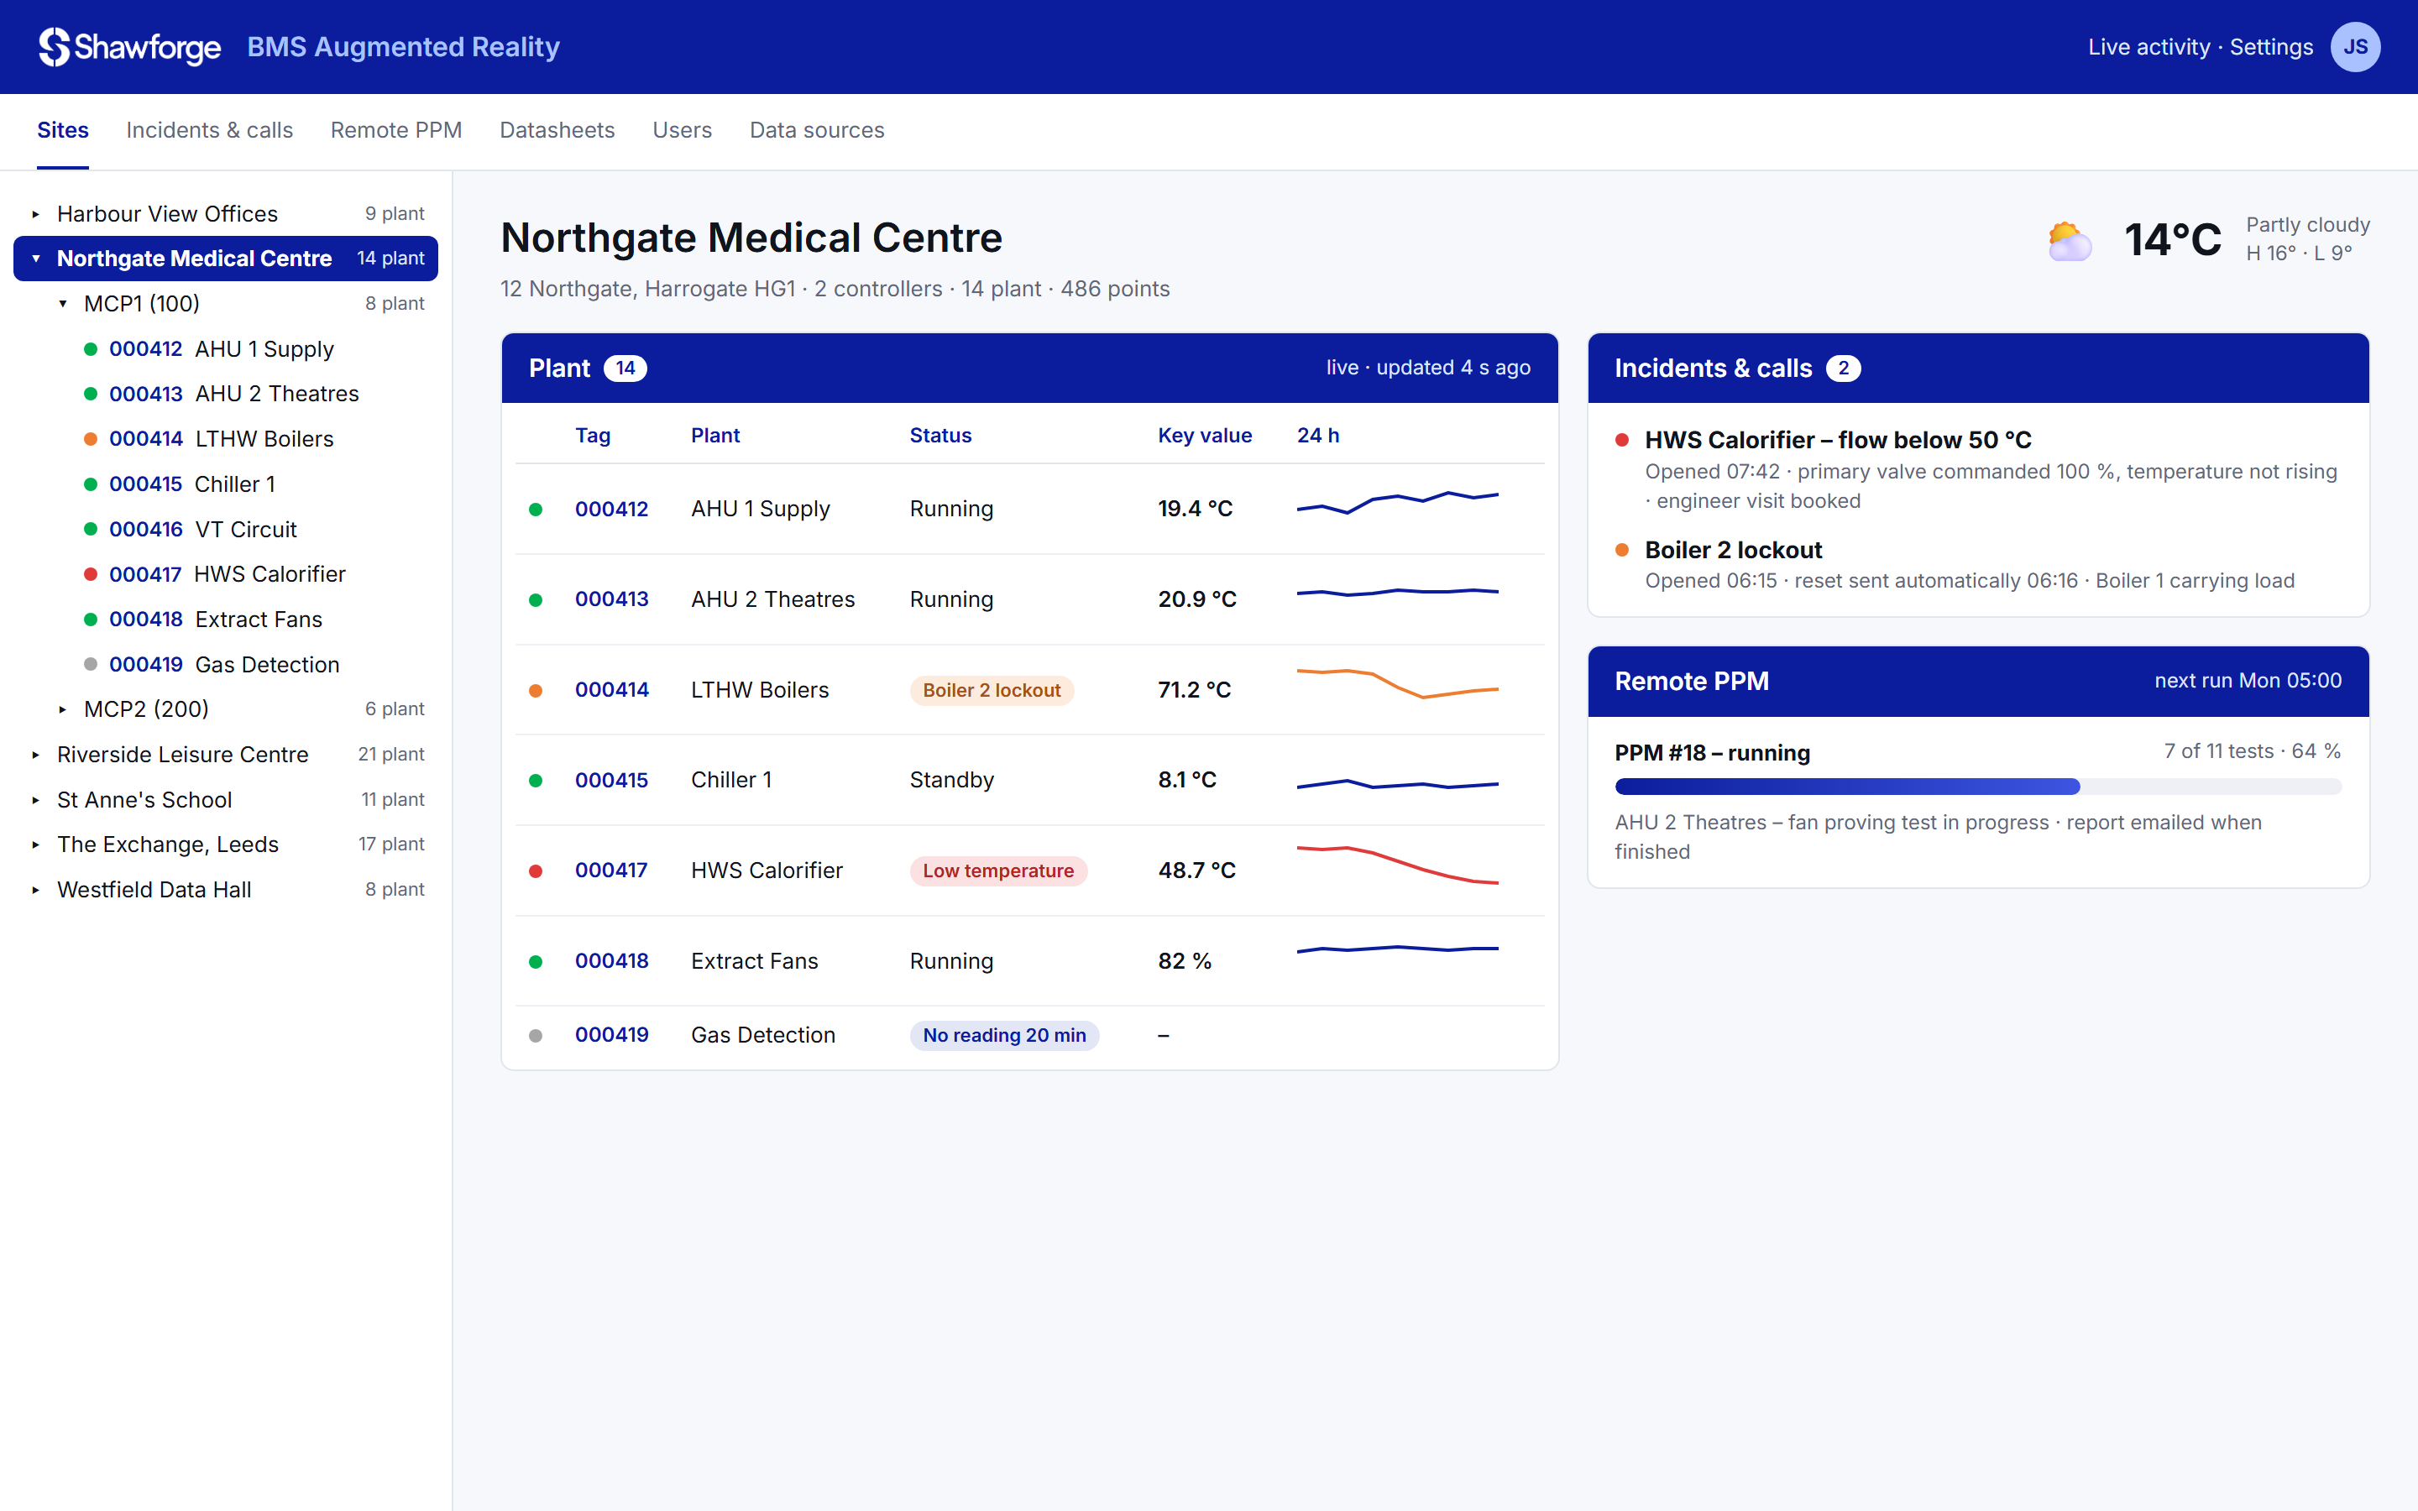The image size is (2418, 1511).
Task: Open the JS user avatar menu
Action: 2355,47
